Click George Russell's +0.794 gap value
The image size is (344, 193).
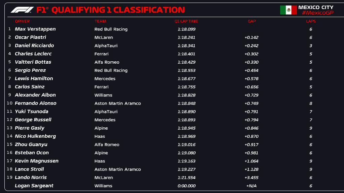pos(251,120)
